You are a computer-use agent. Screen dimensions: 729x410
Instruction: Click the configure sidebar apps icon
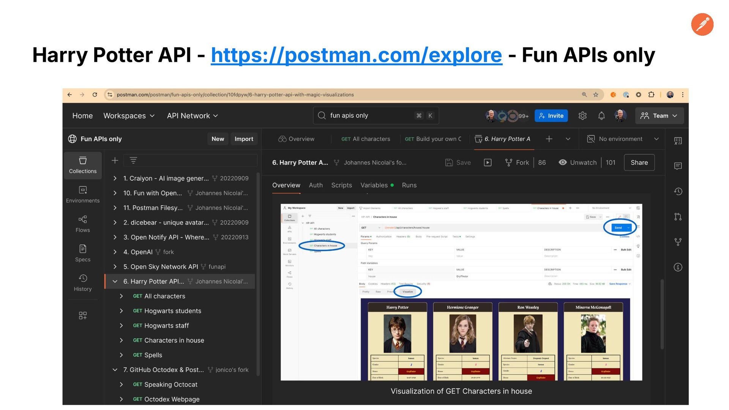pyautogui.click(x=83, y=315)
